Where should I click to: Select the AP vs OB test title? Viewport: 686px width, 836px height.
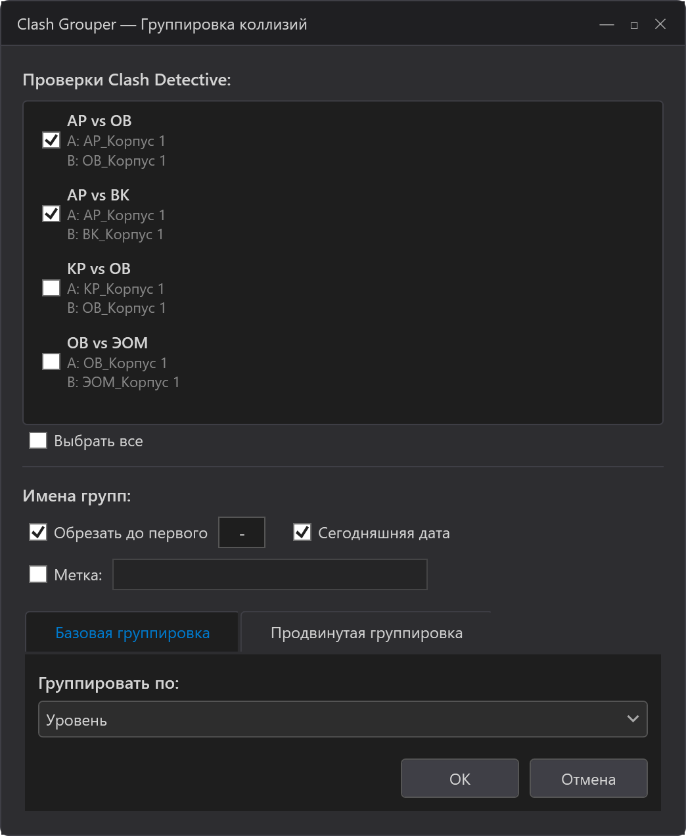99,121
